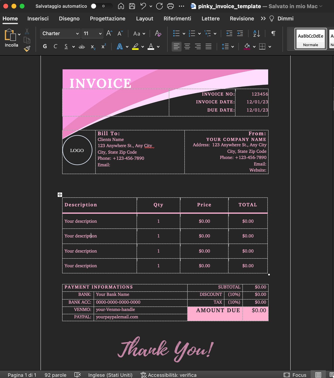Apply the Normale style from the gallery

click(x=310, y=38)
